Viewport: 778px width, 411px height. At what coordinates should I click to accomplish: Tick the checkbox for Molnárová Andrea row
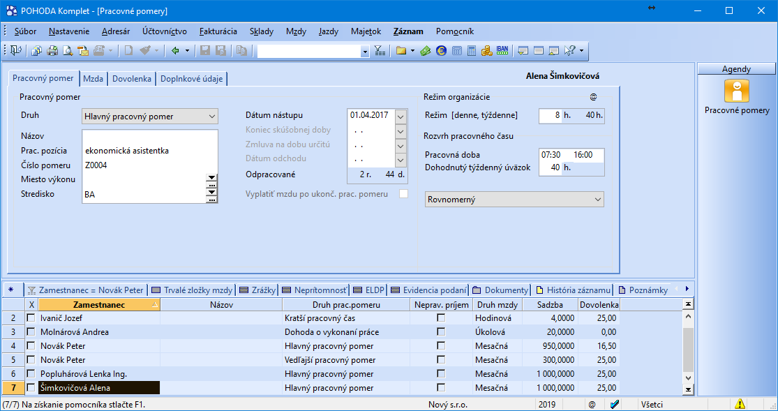pyautogui.click(x=31, y=331)
